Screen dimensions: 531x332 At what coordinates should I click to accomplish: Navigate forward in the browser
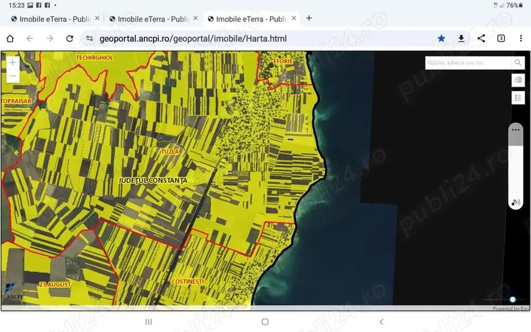[50, 38]
